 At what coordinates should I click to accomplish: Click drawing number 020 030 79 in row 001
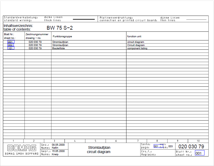click(x=35, y=42)
